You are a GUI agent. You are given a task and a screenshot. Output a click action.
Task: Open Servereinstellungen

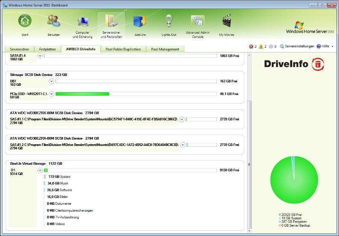[x=297, y=47]
